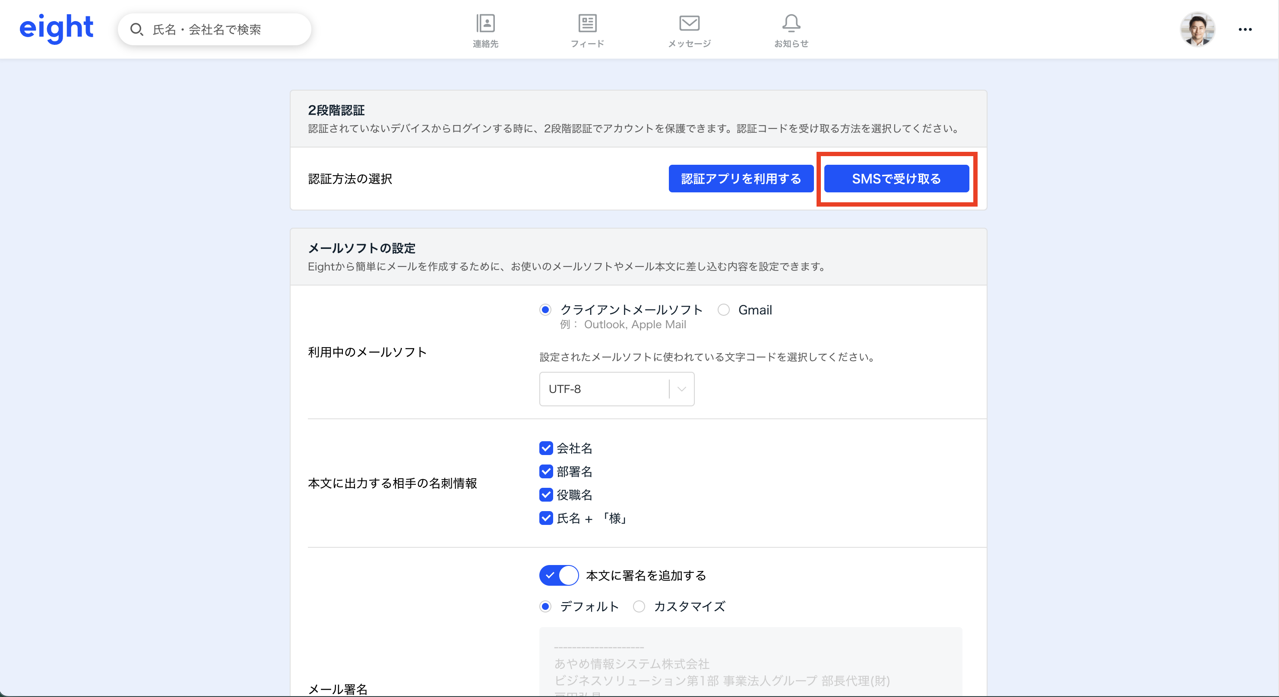Uncheck 部署名 in card info output
The height and width of the screenshot is (697, 1279).
(x=546, y=471)
